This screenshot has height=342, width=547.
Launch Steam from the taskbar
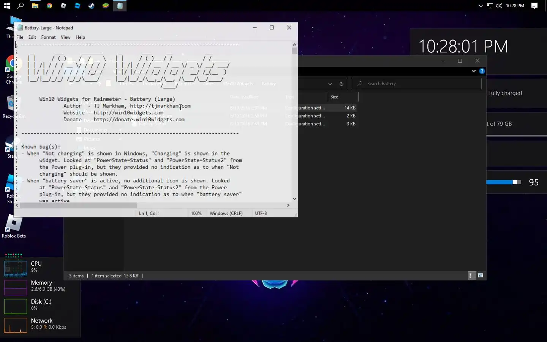(x=92, y=6)
